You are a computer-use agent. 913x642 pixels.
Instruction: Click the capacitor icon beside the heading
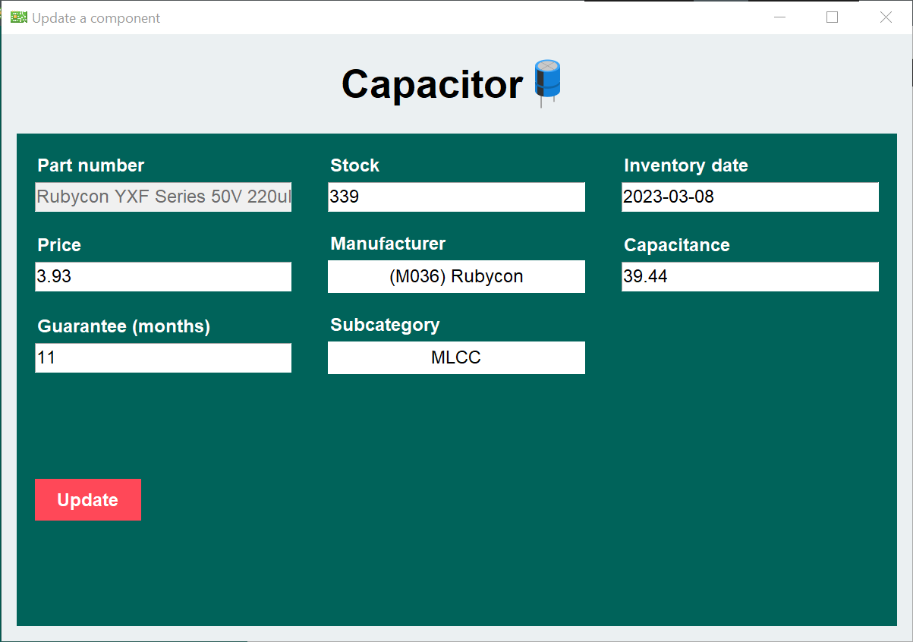pos(548,83)
